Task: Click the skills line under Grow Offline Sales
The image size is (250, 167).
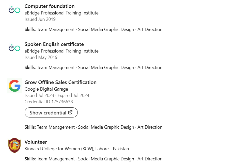Action: 93,127
